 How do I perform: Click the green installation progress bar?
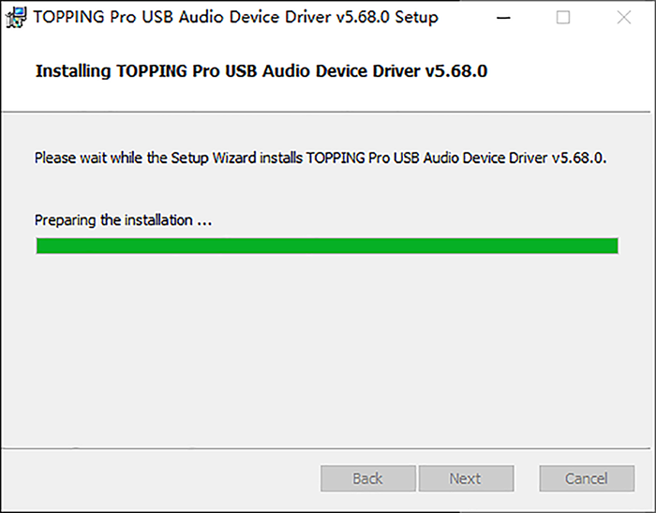327,246
